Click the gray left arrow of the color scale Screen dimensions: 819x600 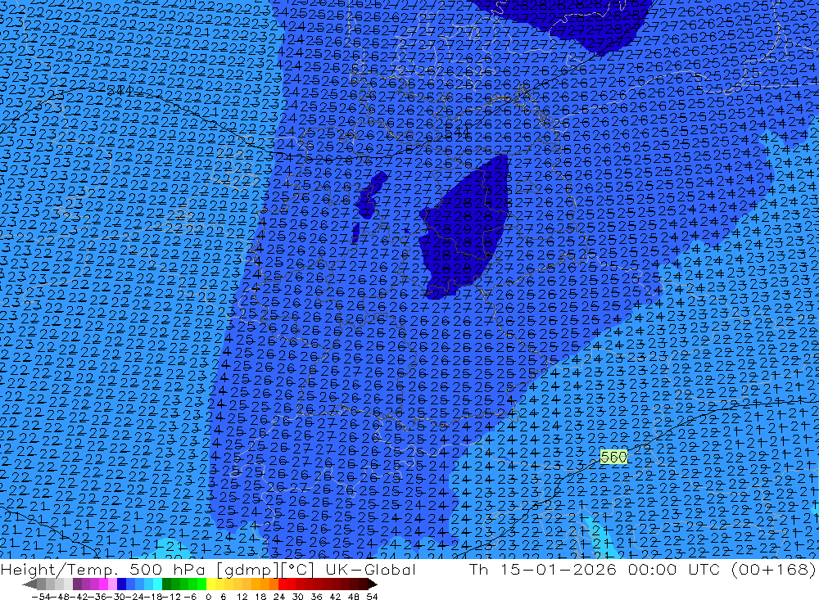[29, 584]
